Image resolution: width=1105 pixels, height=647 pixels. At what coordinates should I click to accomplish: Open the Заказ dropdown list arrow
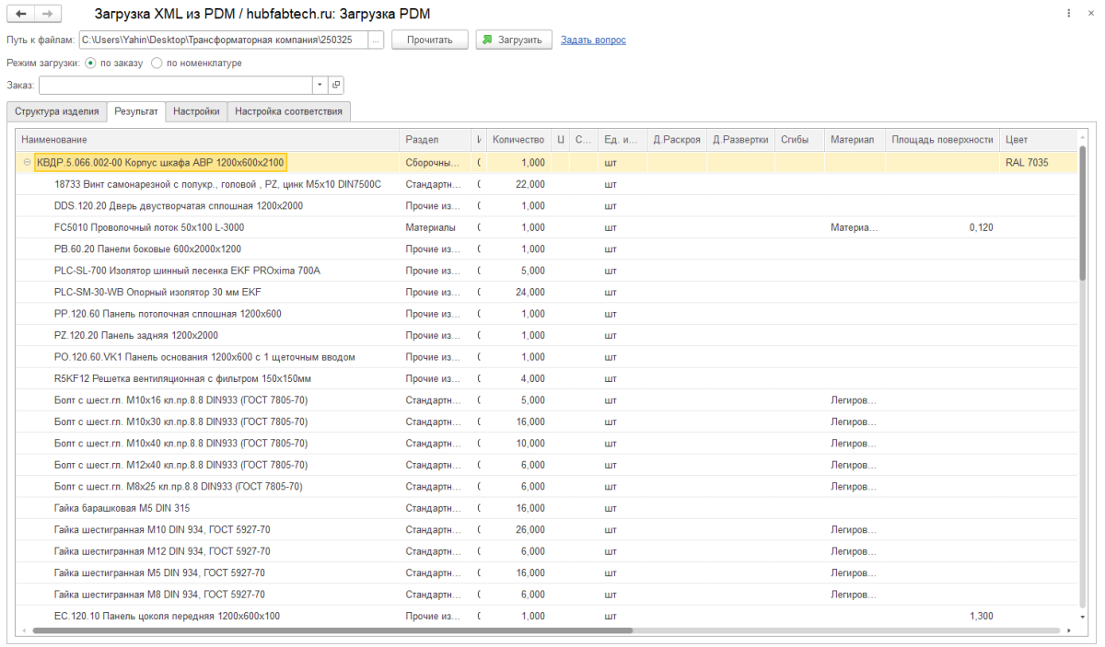(x=320, y=85)
